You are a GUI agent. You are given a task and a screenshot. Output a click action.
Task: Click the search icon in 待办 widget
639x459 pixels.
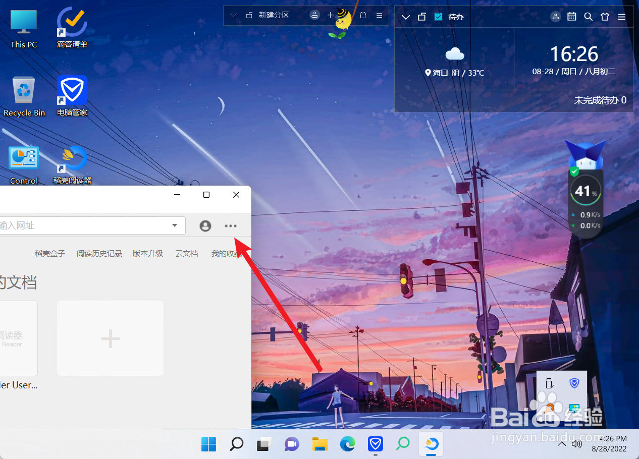click(x=589, y=17)
